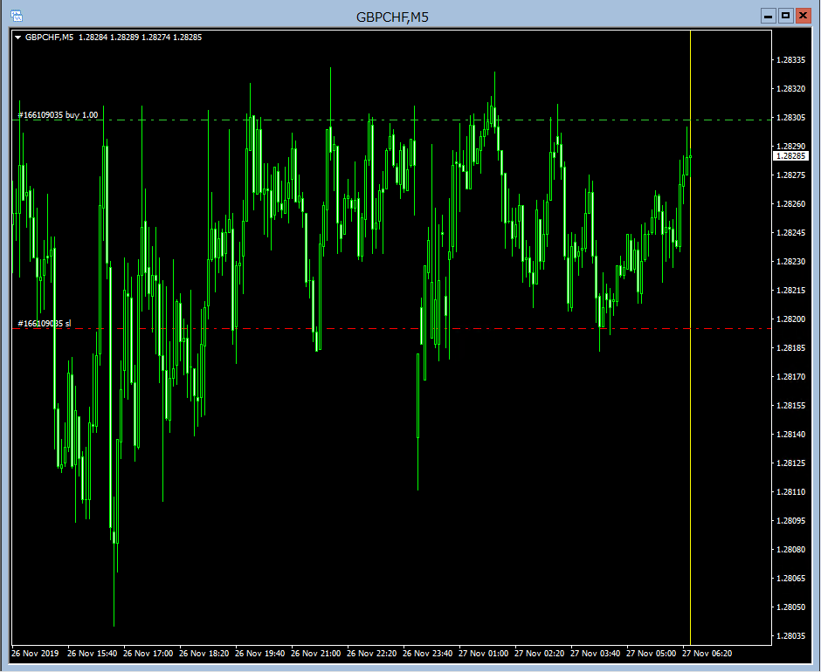Viewport: 821px width, 672px height.
Task: Click price scale value 1.28140
Action: [x=790, y=435]
